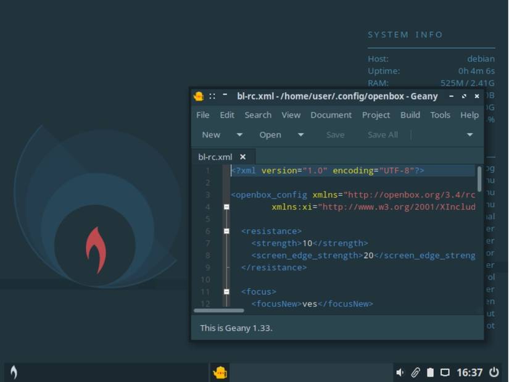Click the power icon in the system tray
509x382 pixels.
click(x=493, y=372)
